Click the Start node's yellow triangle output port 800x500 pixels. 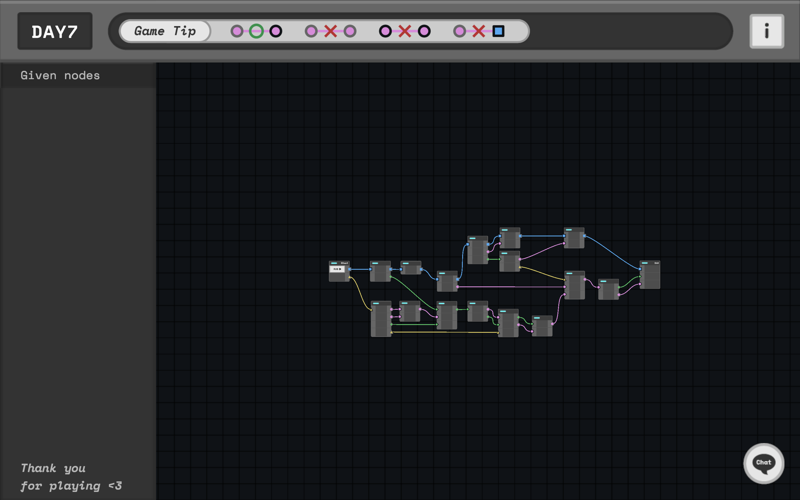point(349,277)
